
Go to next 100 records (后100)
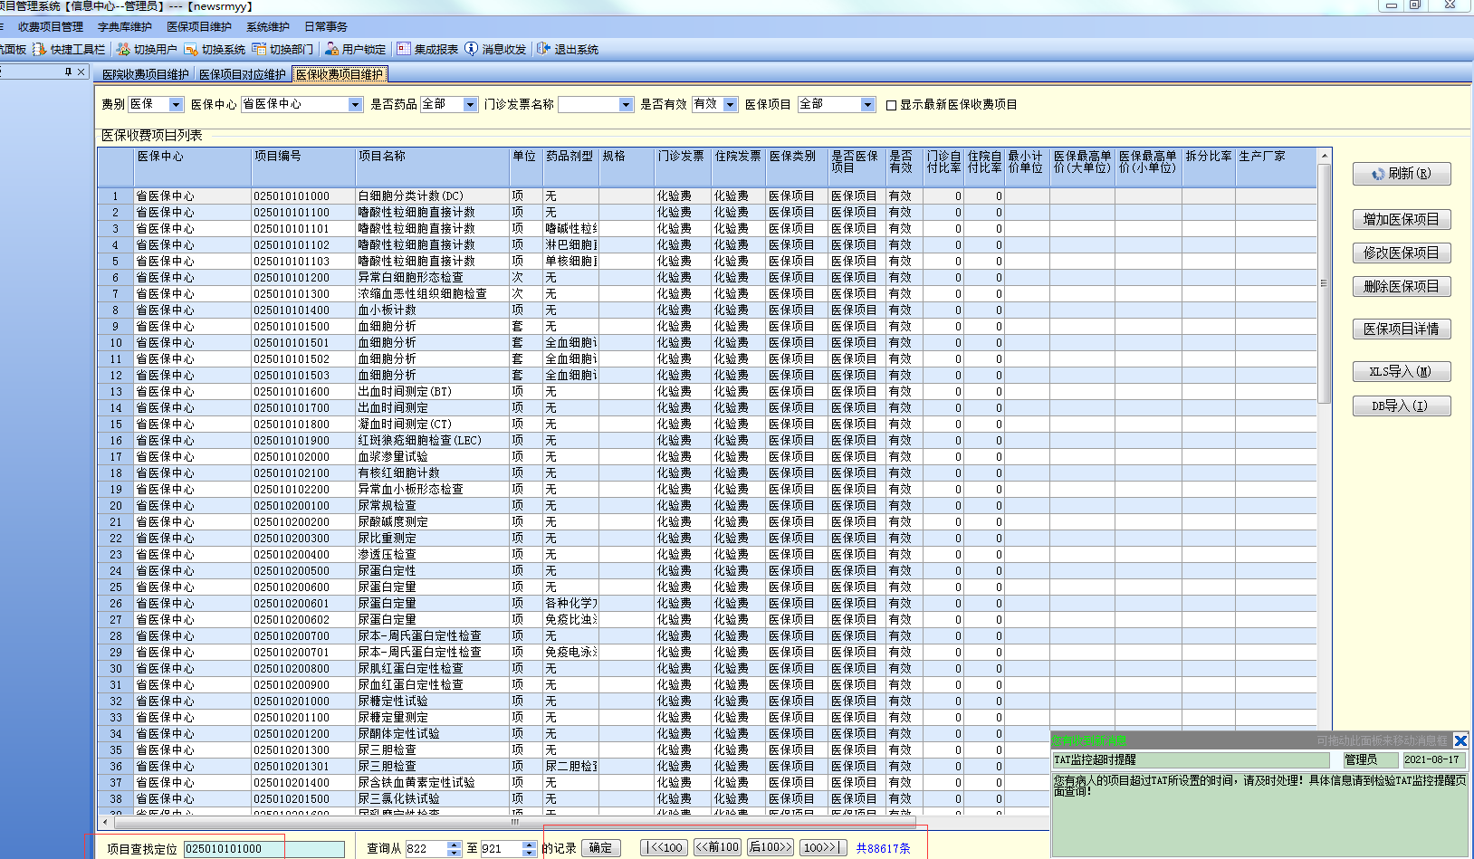coord(770,848)
